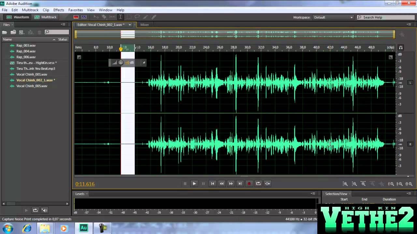Click the Rewind button
The height and width of the screenshot is (234, 417).
tap(222, 184)
